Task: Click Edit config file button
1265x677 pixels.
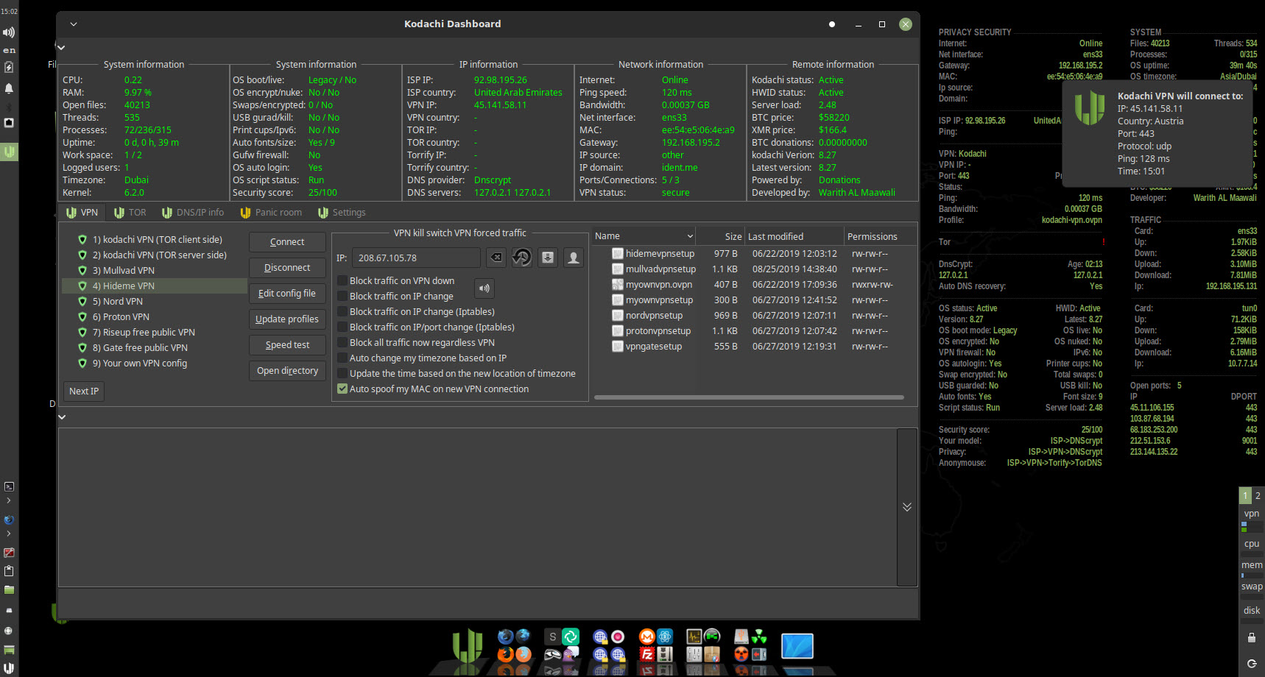Action: pyautogui.click(x=287, y=294)
